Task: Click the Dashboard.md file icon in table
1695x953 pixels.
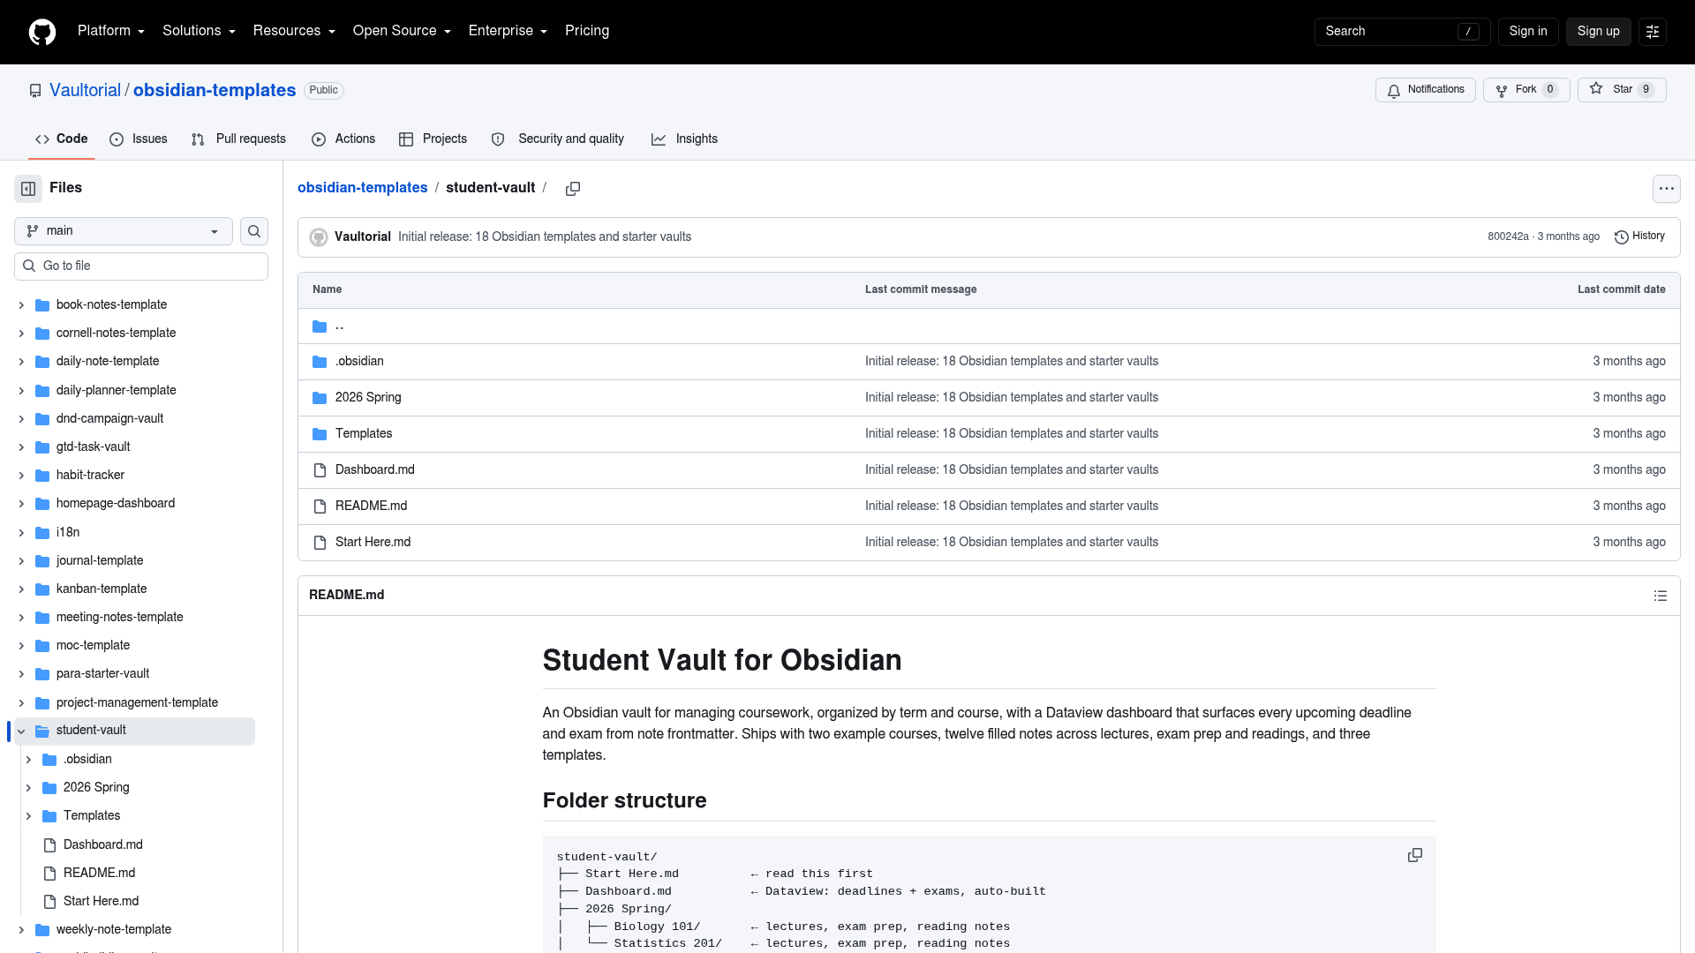Action: [x=320, y=470]
